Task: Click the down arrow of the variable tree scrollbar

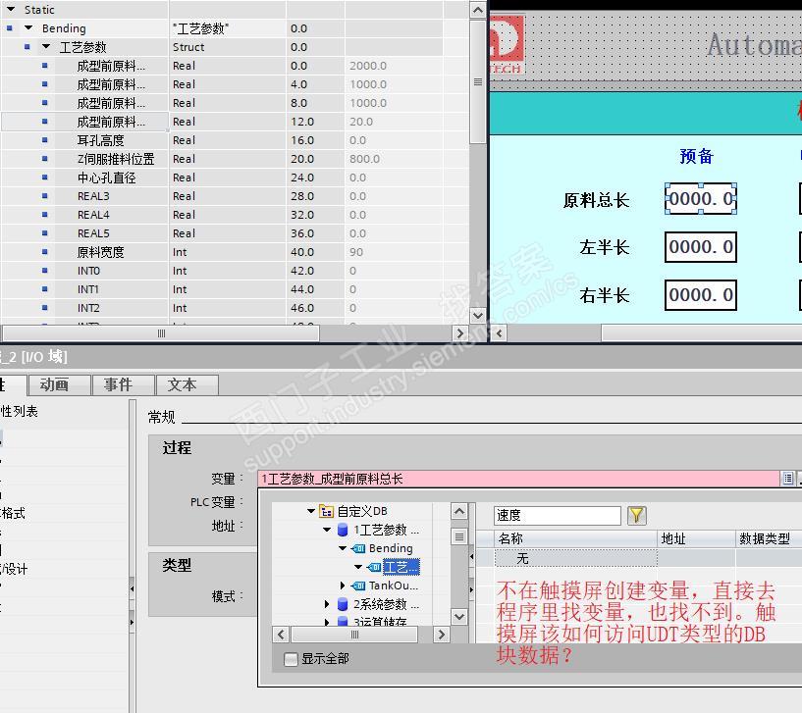Action: click(x=459, y=617)
